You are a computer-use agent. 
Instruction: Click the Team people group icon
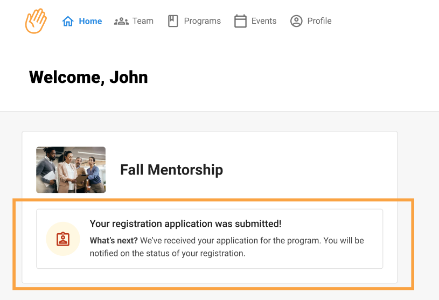tap(121, 21)
